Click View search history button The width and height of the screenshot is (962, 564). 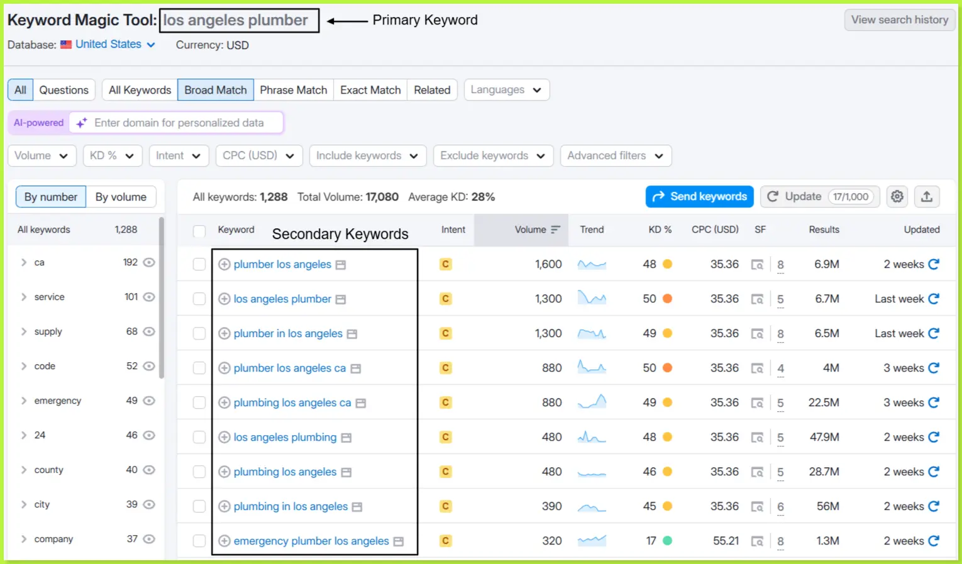coord(900,19)
